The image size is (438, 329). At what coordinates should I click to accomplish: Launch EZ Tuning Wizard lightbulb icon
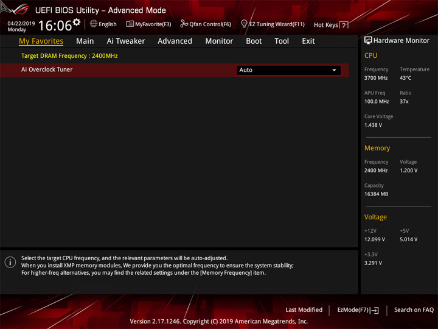pos(244,24)
